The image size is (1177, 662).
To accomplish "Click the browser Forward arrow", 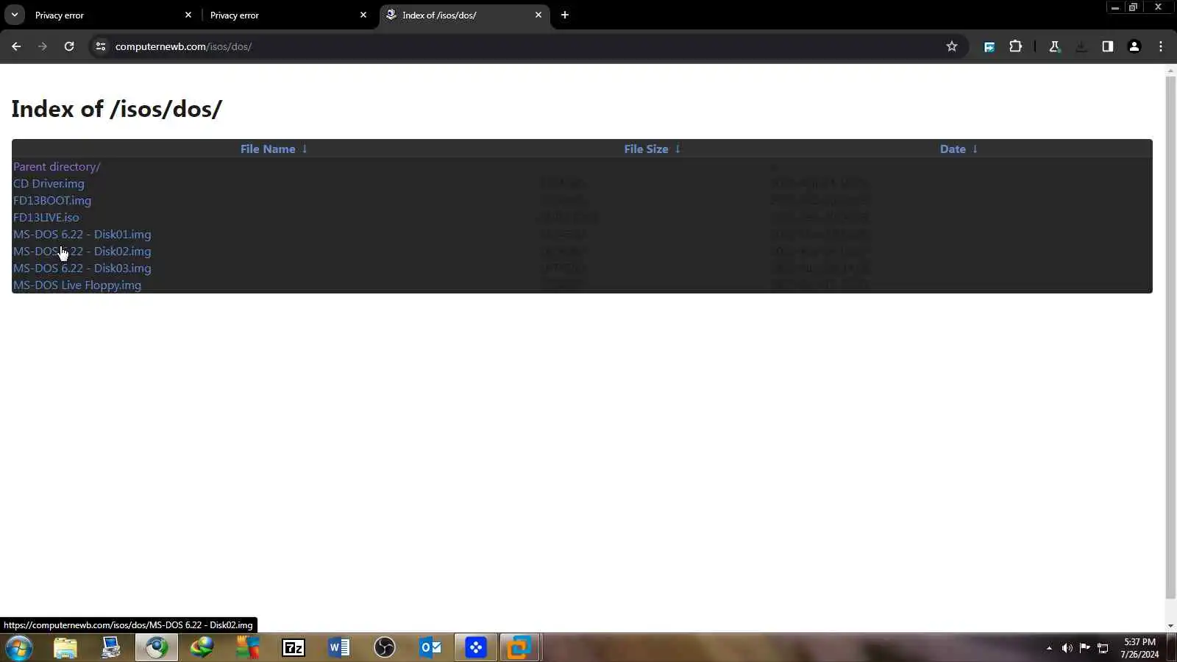I will [43, 46].
